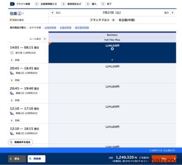Go to previous day arrow icon
Viewport: 182px width, 165px height.
tap(52, 13)
